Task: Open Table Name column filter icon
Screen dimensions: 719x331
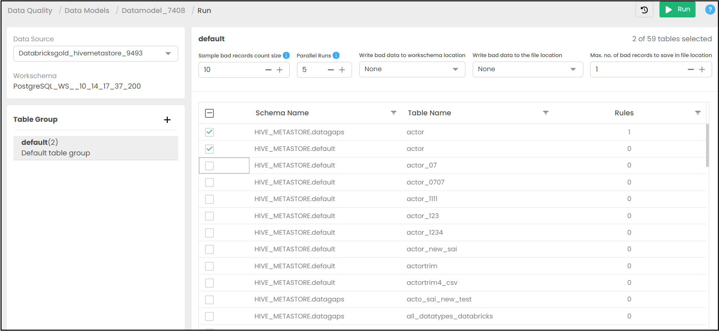Action: 546,113
